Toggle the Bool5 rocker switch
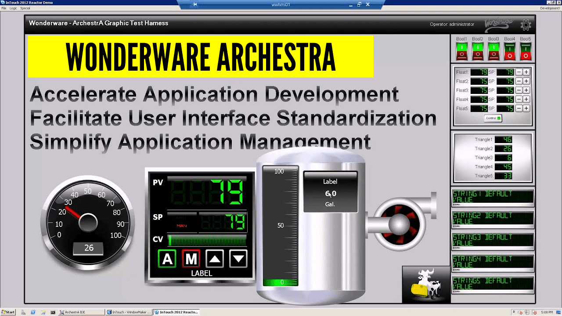This screenshot has width=562, height=316. tap(526, 51)
